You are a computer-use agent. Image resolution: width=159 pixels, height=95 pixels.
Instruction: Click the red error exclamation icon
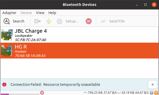click(4, 85)
